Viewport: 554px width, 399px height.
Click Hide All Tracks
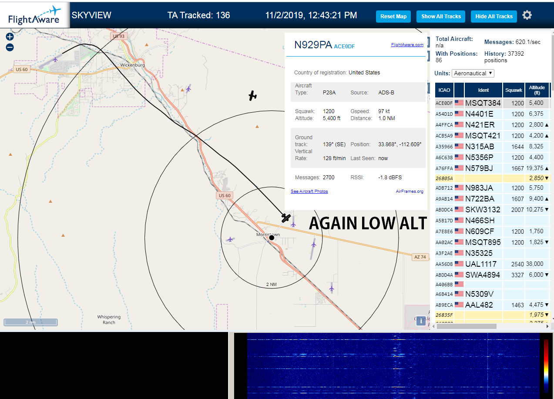pos(494,17)
